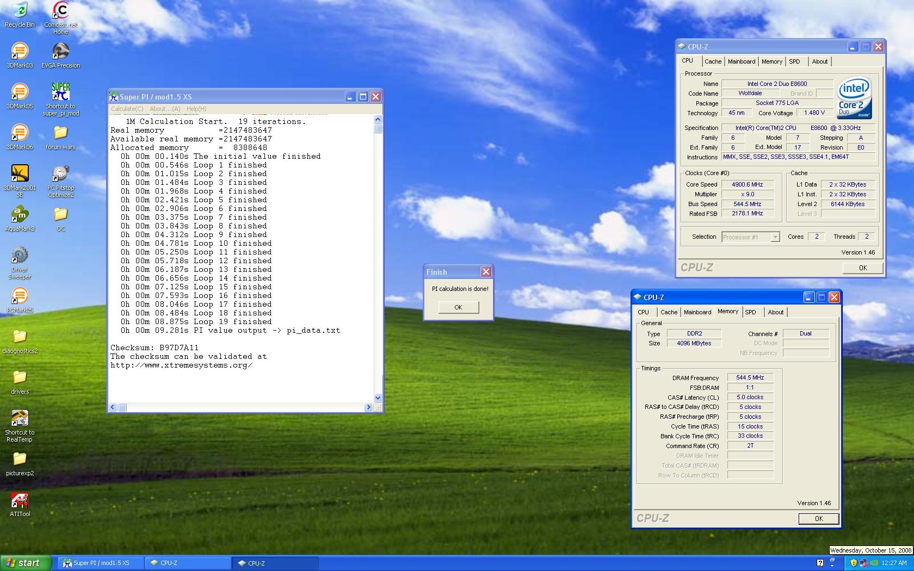Switch to Memory tab in upper CPU-Z
Screen dimensions: 914x571
(771, 61)
